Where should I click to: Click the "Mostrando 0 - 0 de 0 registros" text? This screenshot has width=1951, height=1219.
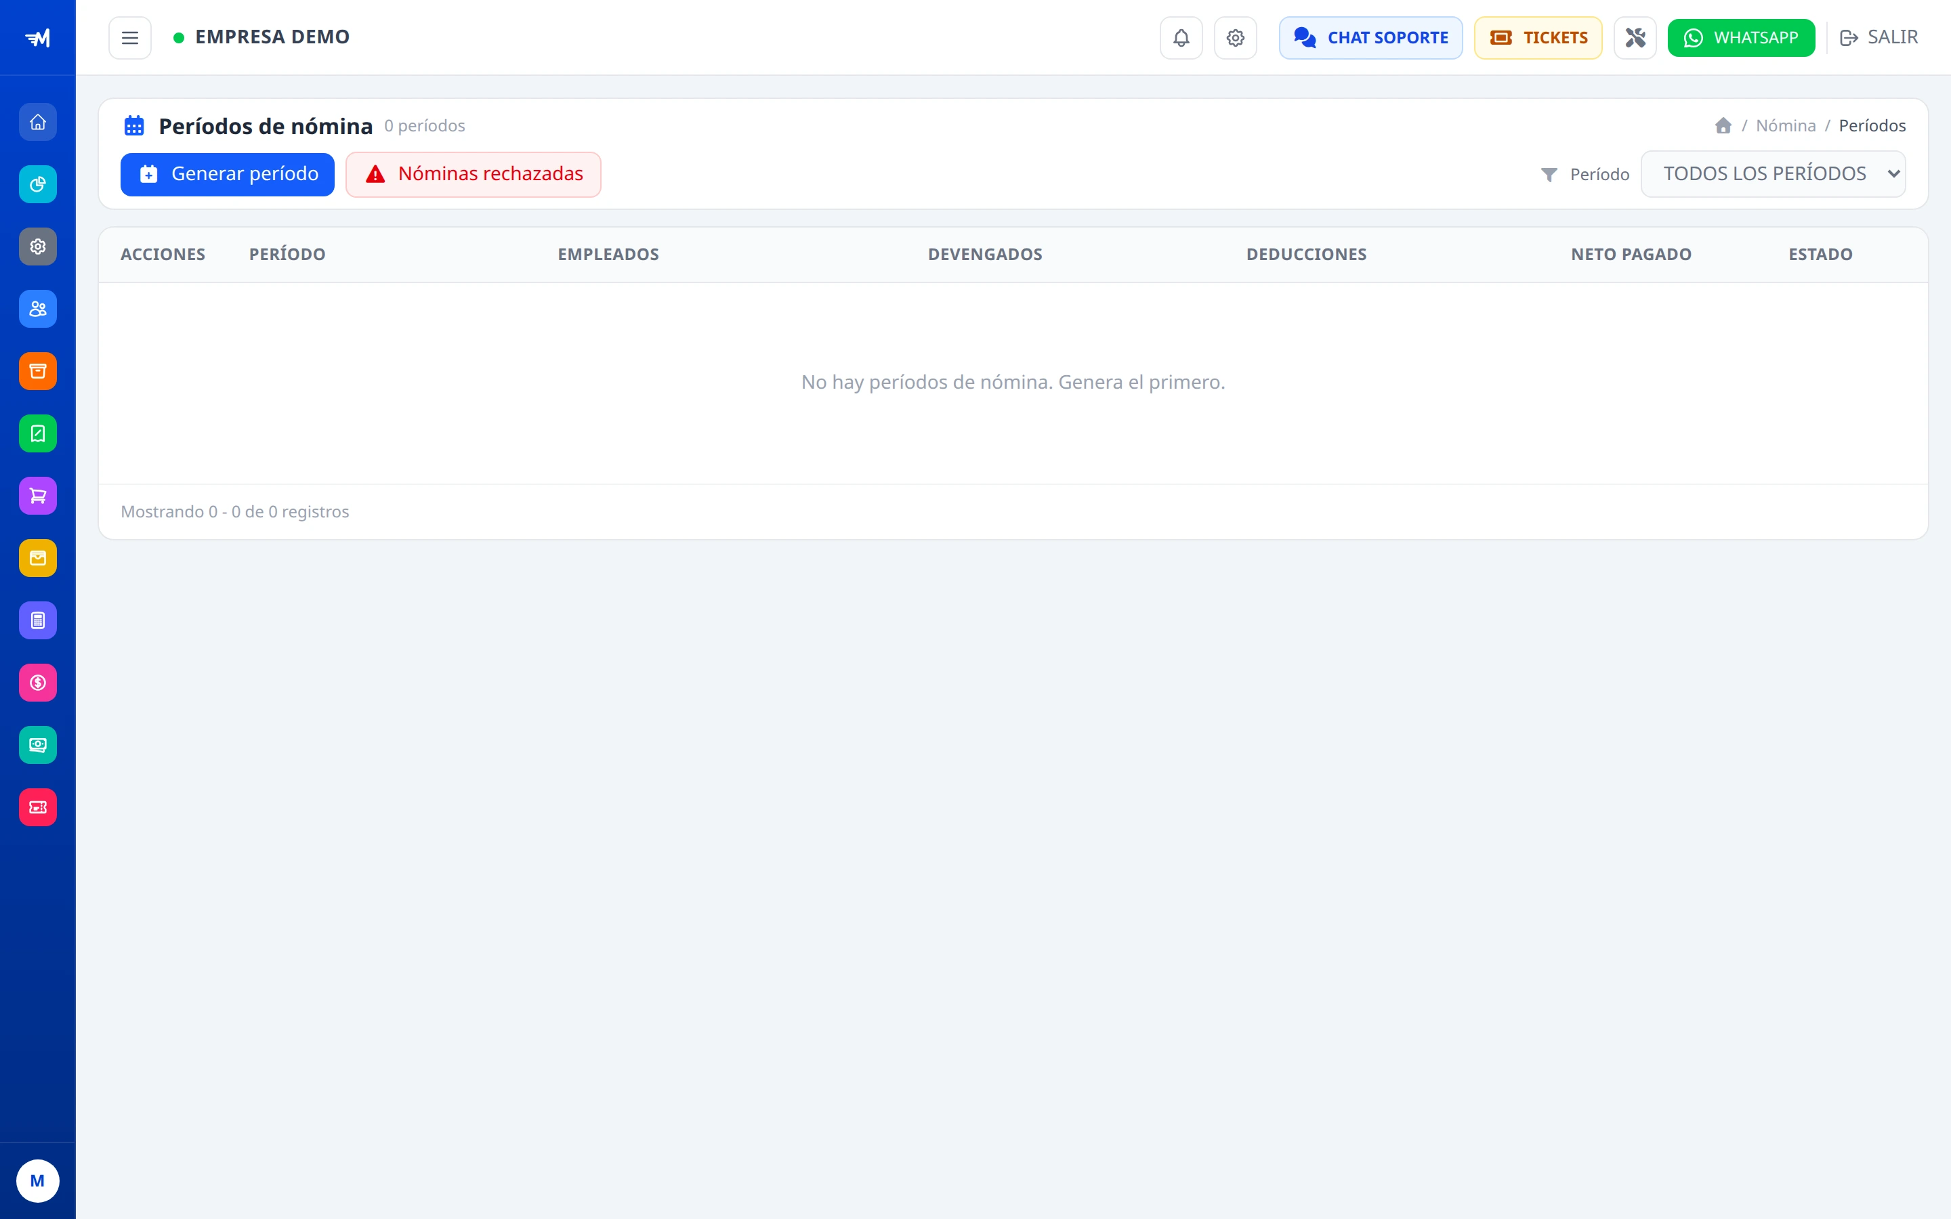pyautogui.click(x=234, y=512)
